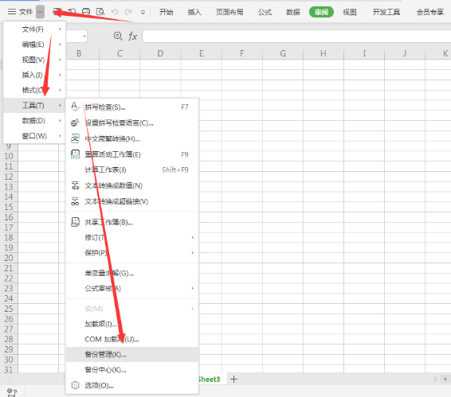Click the text-to-hyperlink icon
The image size is (451, 397).
[75, 201]
